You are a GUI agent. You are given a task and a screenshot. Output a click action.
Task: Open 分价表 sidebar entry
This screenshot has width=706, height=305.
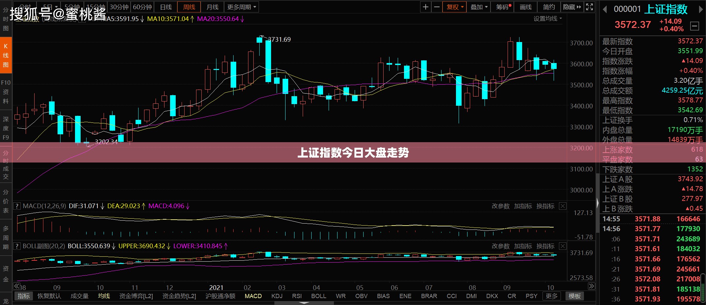(6, 201)
